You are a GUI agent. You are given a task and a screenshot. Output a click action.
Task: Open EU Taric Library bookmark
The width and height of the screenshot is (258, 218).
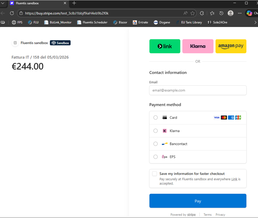[189, 22]
